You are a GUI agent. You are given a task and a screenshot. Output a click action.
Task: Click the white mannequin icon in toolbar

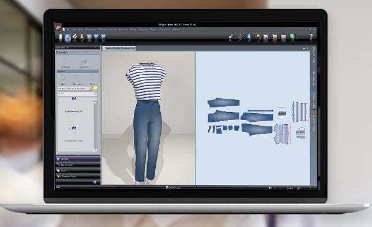pyautogui.click(x=61, y=37)
